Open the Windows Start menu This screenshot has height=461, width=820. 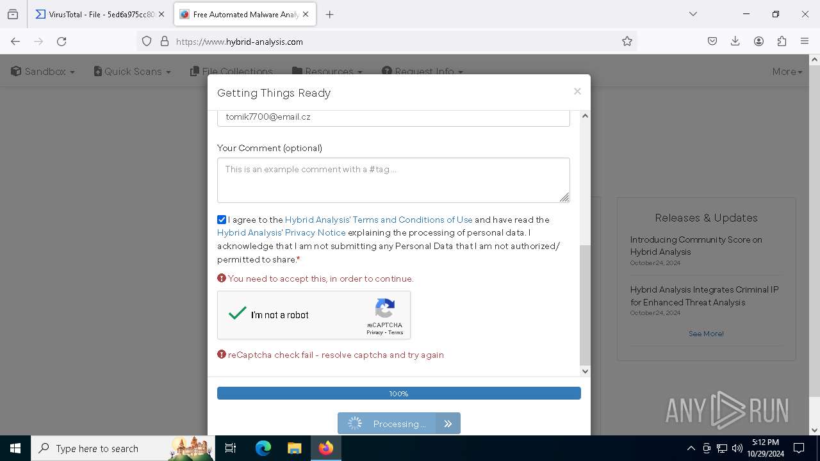(x=15, y=448)
